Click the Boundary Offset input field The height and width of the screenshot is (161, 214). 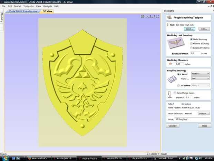195,53
